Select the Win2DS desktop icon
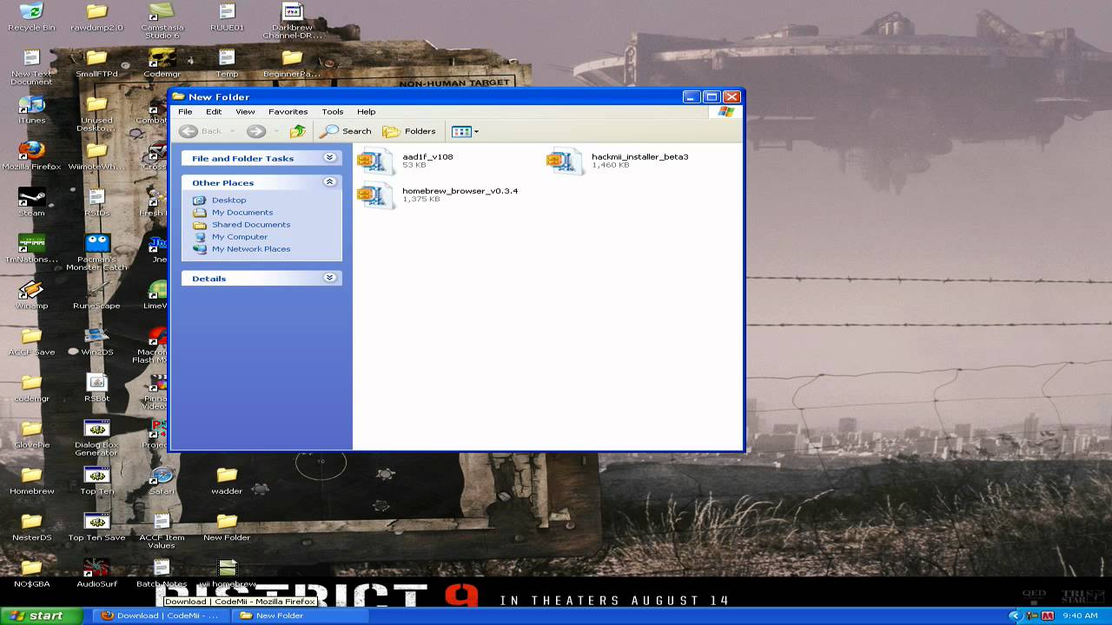Screen dimensions: 1112x625 (x=96, y=341)
